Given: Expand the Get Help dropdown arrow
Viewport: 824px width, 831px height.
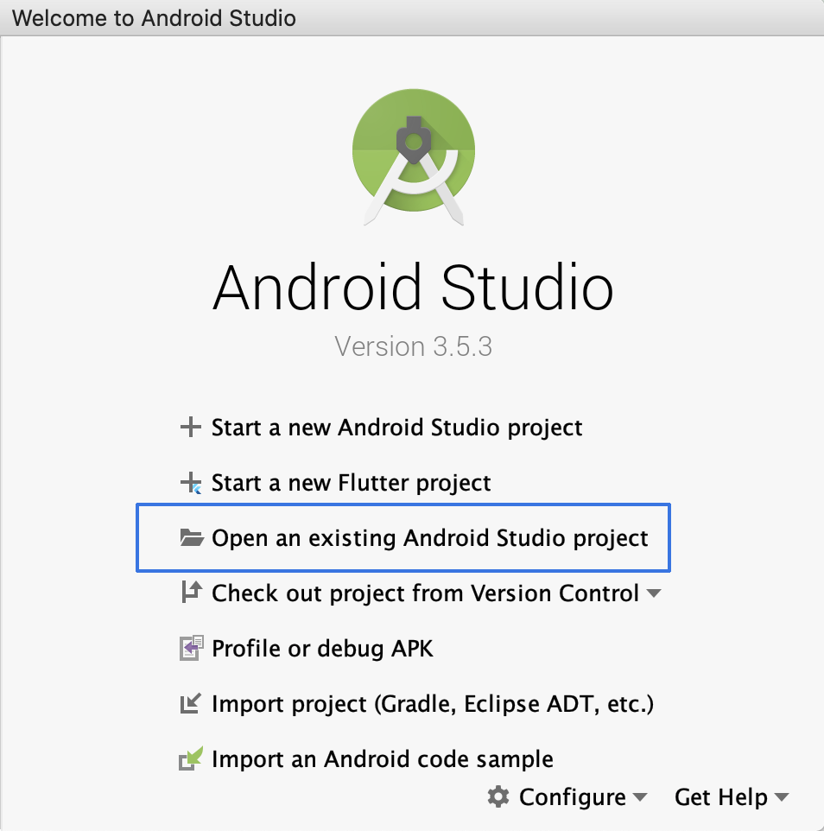Looking at the screenshot, I should click(781, 797).
